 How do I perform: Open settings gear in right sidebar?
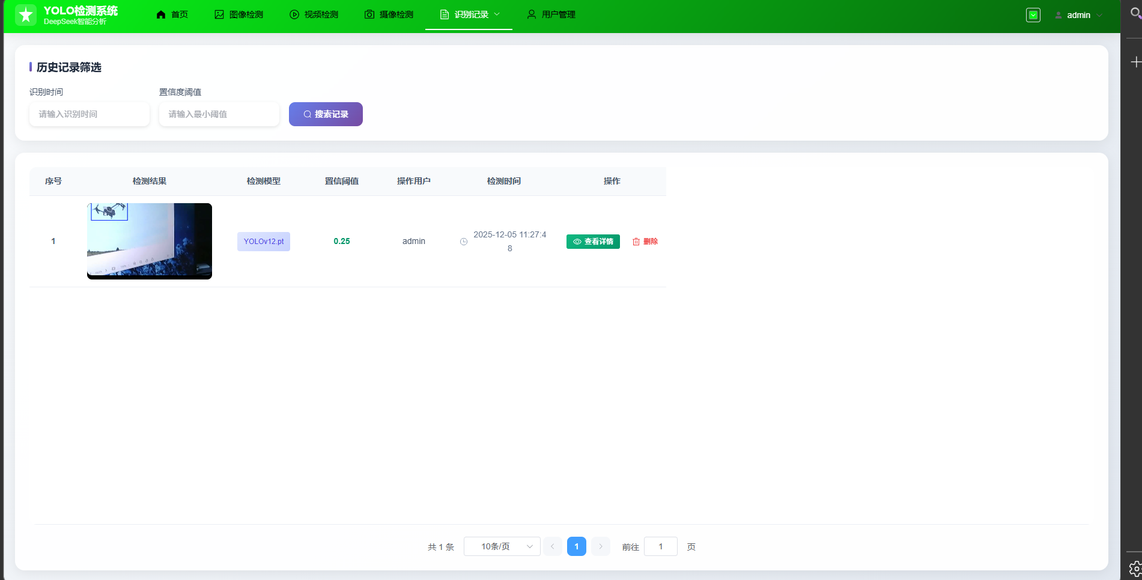1135,568
